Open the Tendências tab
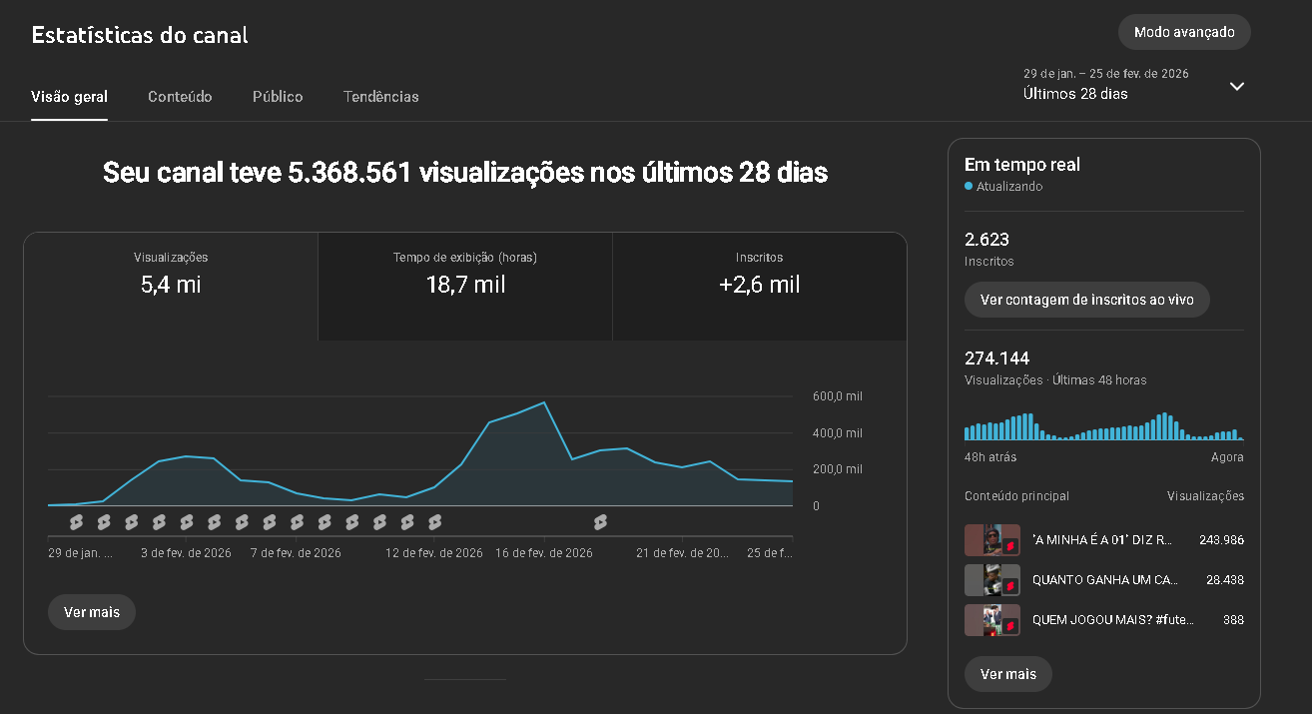1312x714 pixels. (x=381, y=97)
